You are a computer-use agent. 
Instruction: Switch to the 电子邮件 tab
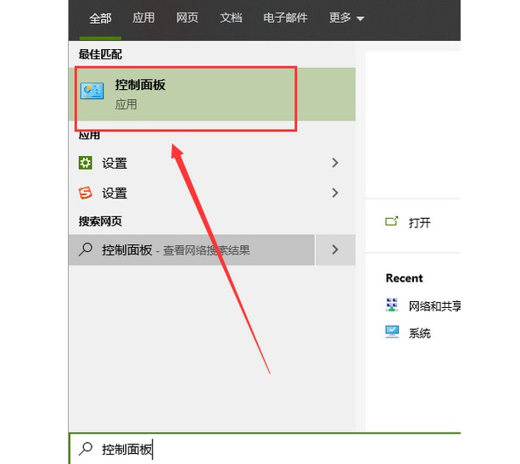pyautogui.click(x=285, y=18)
